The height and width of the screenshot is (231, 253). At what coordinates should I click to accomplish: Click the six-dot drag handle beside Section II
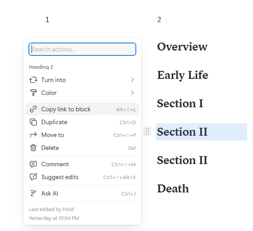(147, 131)
